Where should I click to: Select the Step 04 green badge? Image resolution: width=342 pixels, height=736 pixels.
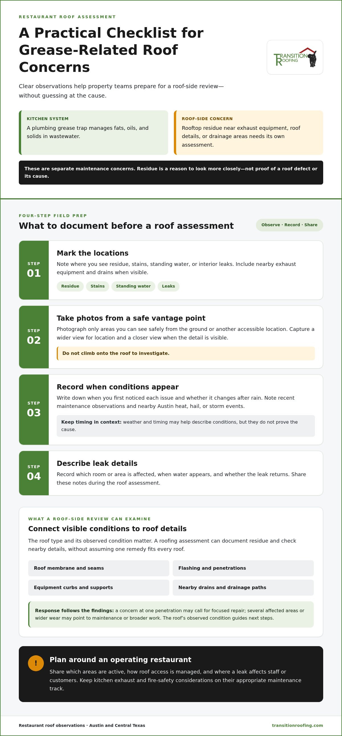[34, 473]
